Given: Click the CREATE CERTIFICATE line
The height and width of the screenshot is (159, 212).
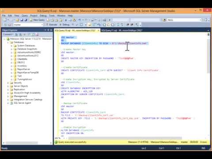Looking at the screenshot, I should coord(110,70).
